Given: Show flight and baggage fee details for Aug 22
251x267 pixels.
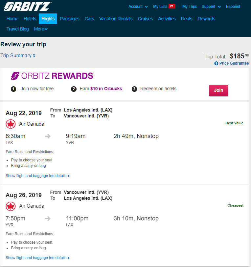Looking at the screenshot, I should [x=37, y=176].
